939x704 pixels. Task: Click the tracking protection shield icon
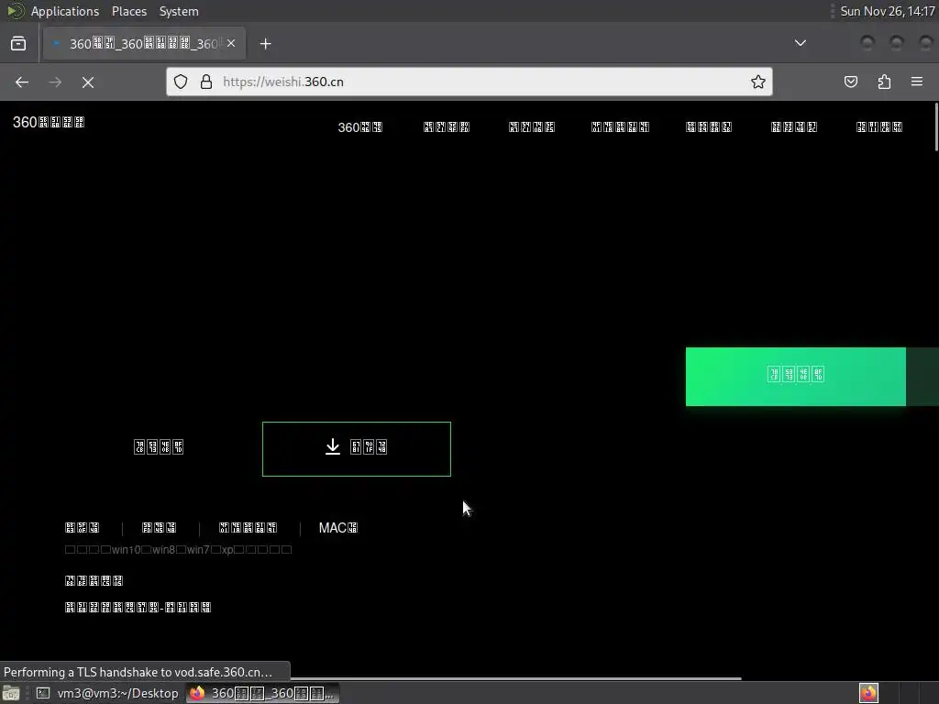point(181,82)
